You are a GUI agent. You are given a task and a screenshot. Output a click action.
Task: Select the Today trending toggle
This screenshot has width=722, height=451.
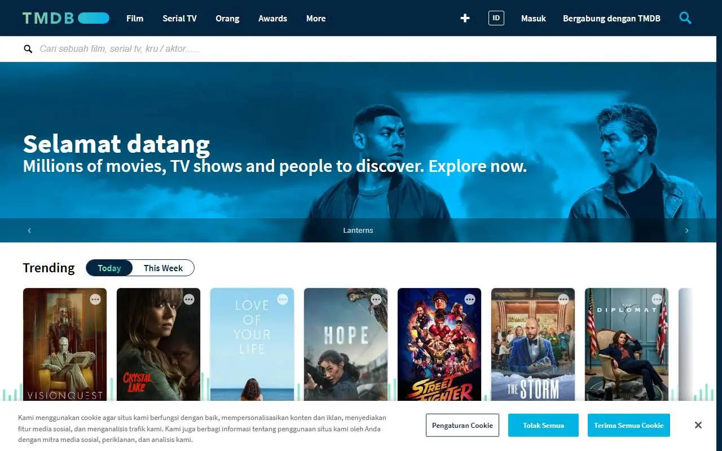109,268
